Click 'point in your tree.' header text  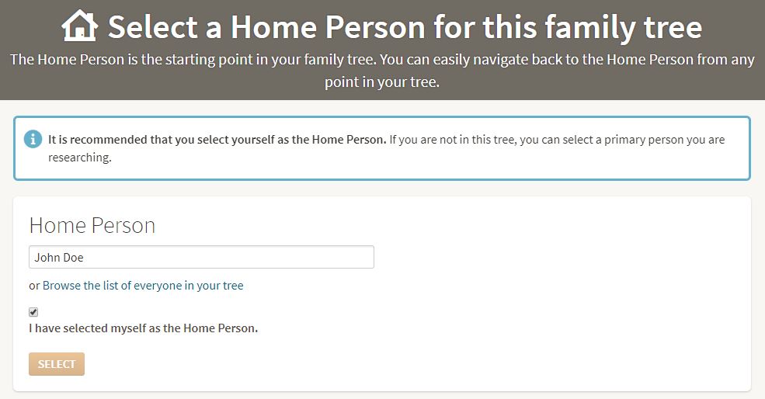point(382,82)
